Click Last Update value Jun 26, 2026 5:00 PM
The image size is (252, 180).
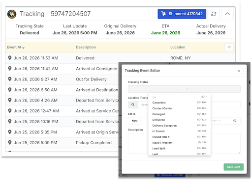click(x=75, y=33)
